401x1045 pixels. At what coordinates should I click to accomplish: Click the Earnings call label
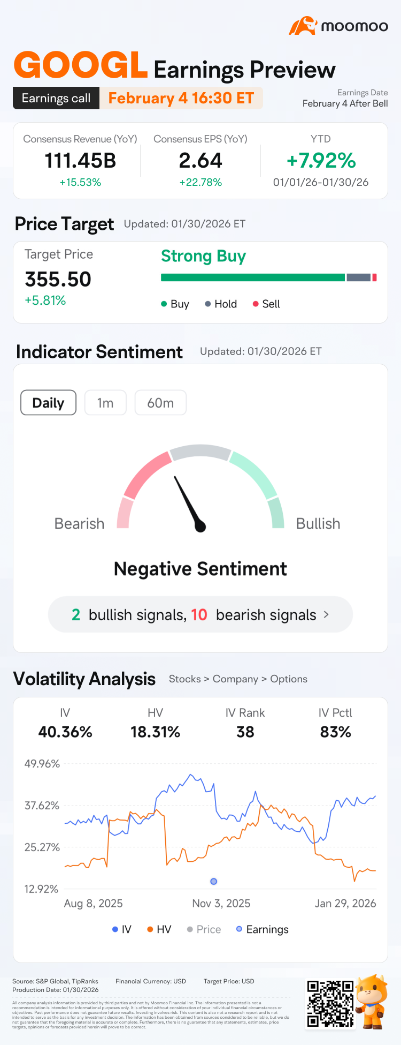[x=56, y=98]
